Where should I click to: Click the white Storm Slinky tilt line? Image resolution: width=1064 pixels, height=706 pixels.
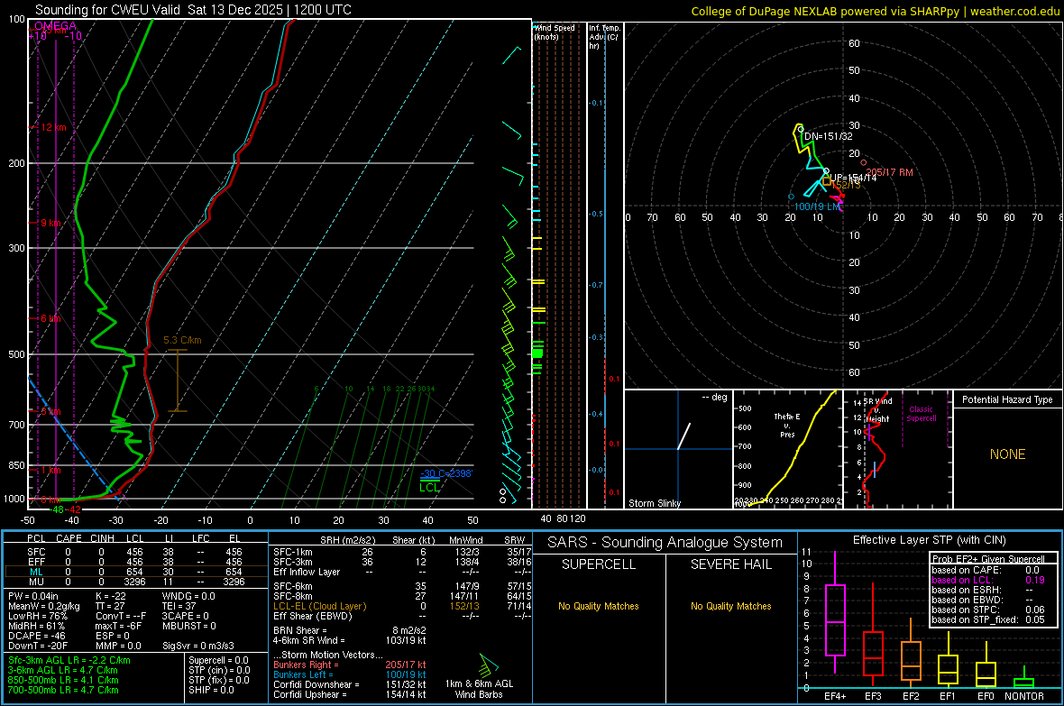point(684,436)
